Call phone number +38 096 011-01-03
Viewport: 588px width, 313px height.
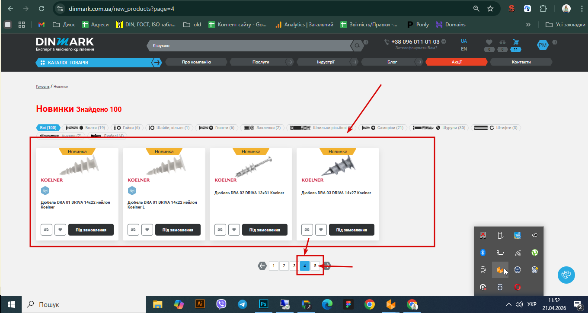[415, 42]
